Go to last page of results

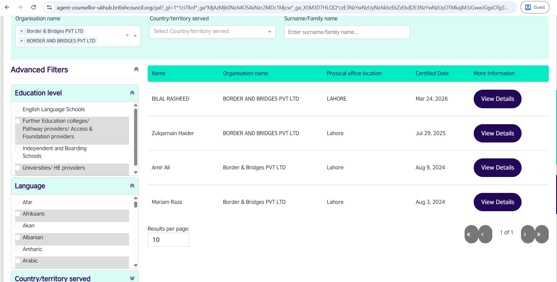[x=542, y=234]
